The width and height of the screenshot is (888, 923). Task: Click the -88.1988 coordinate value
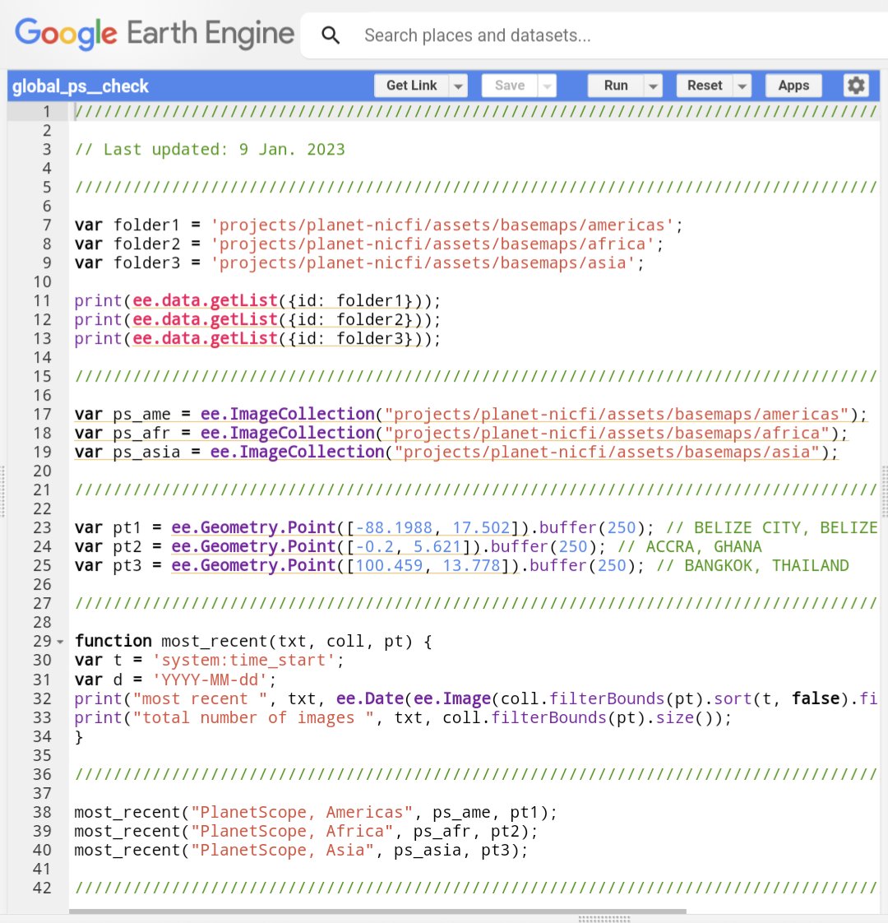(394, 527)
